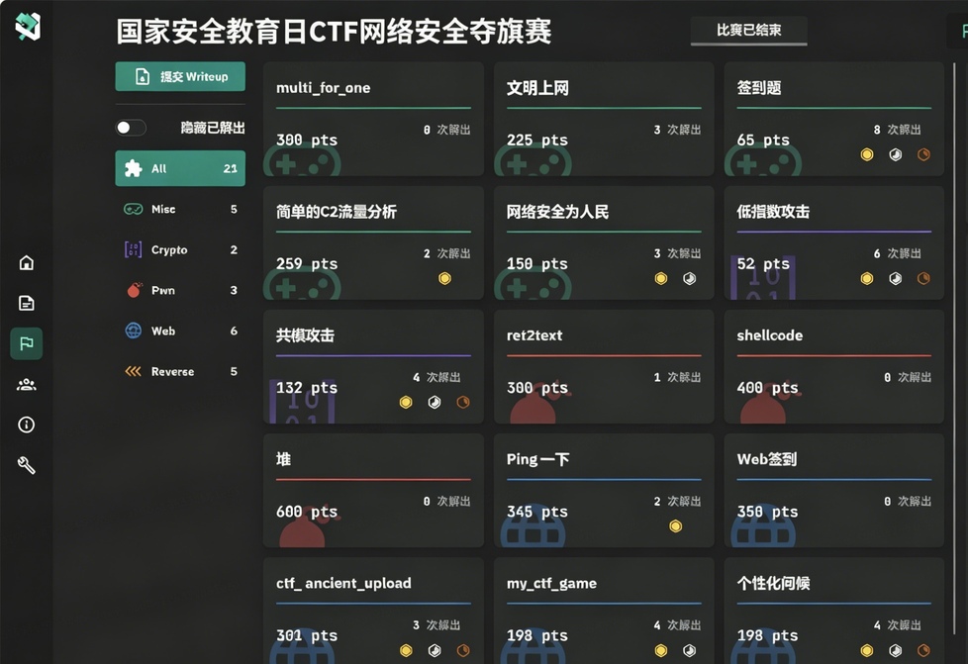Filter challenges by Misc category

pos(180,209)
